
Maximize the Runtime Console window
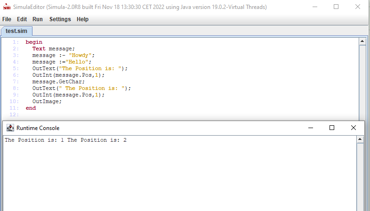[332, 128]
